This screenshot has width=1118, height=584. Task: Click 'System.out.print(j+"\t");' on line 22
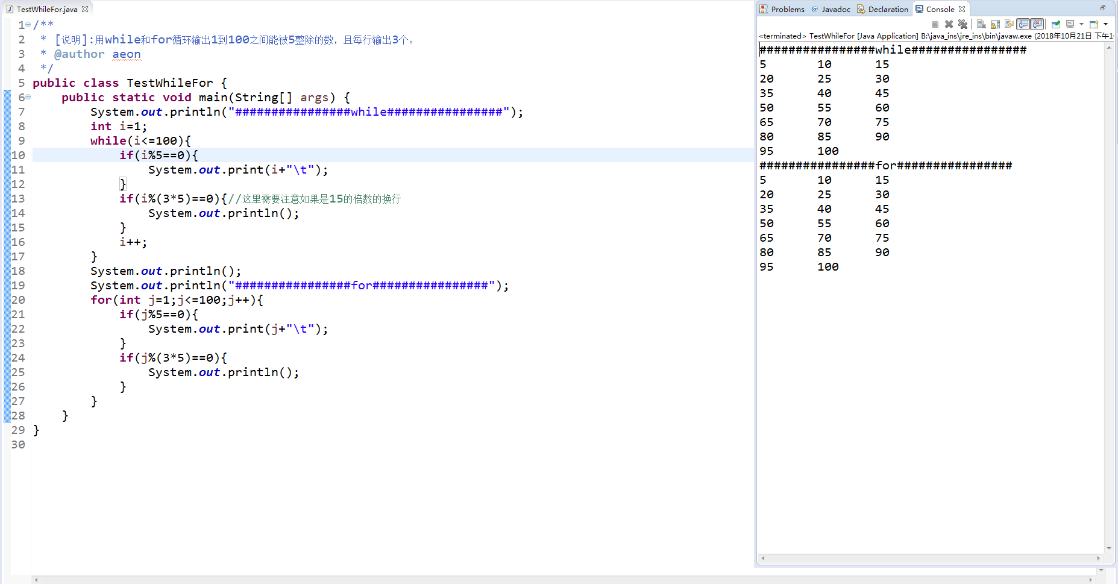click(238, 328)
